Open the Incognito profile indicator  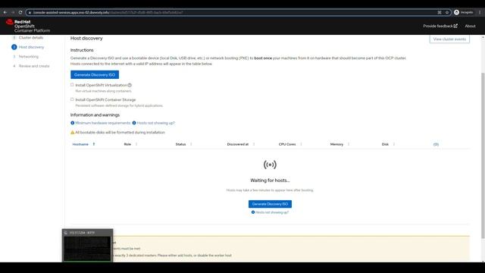pos(463,12)
